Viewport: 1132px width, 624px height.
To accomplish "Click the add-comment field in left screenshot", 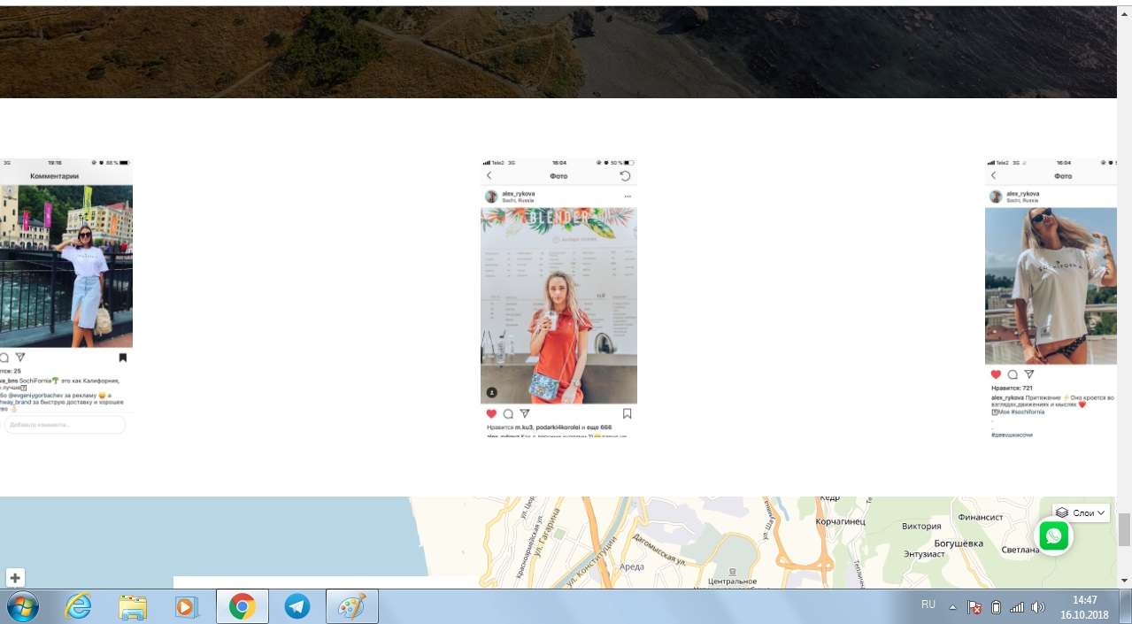I will [64, 425].
